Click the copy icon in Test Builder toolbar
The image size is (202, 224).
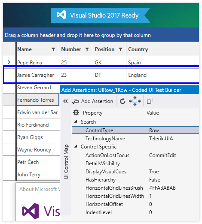pyautogui.click(x=150, y=101)
